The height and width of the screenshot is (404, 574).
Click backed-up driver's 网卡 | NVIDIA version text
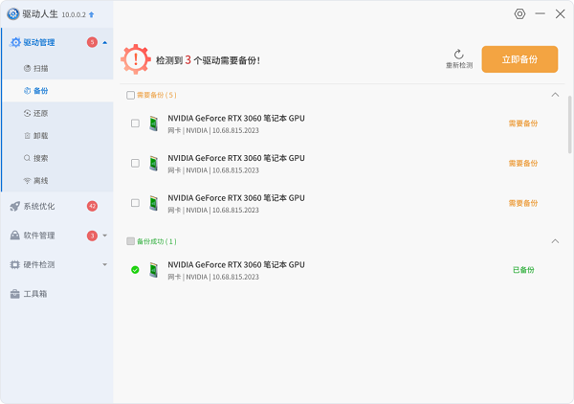point(213,277)
